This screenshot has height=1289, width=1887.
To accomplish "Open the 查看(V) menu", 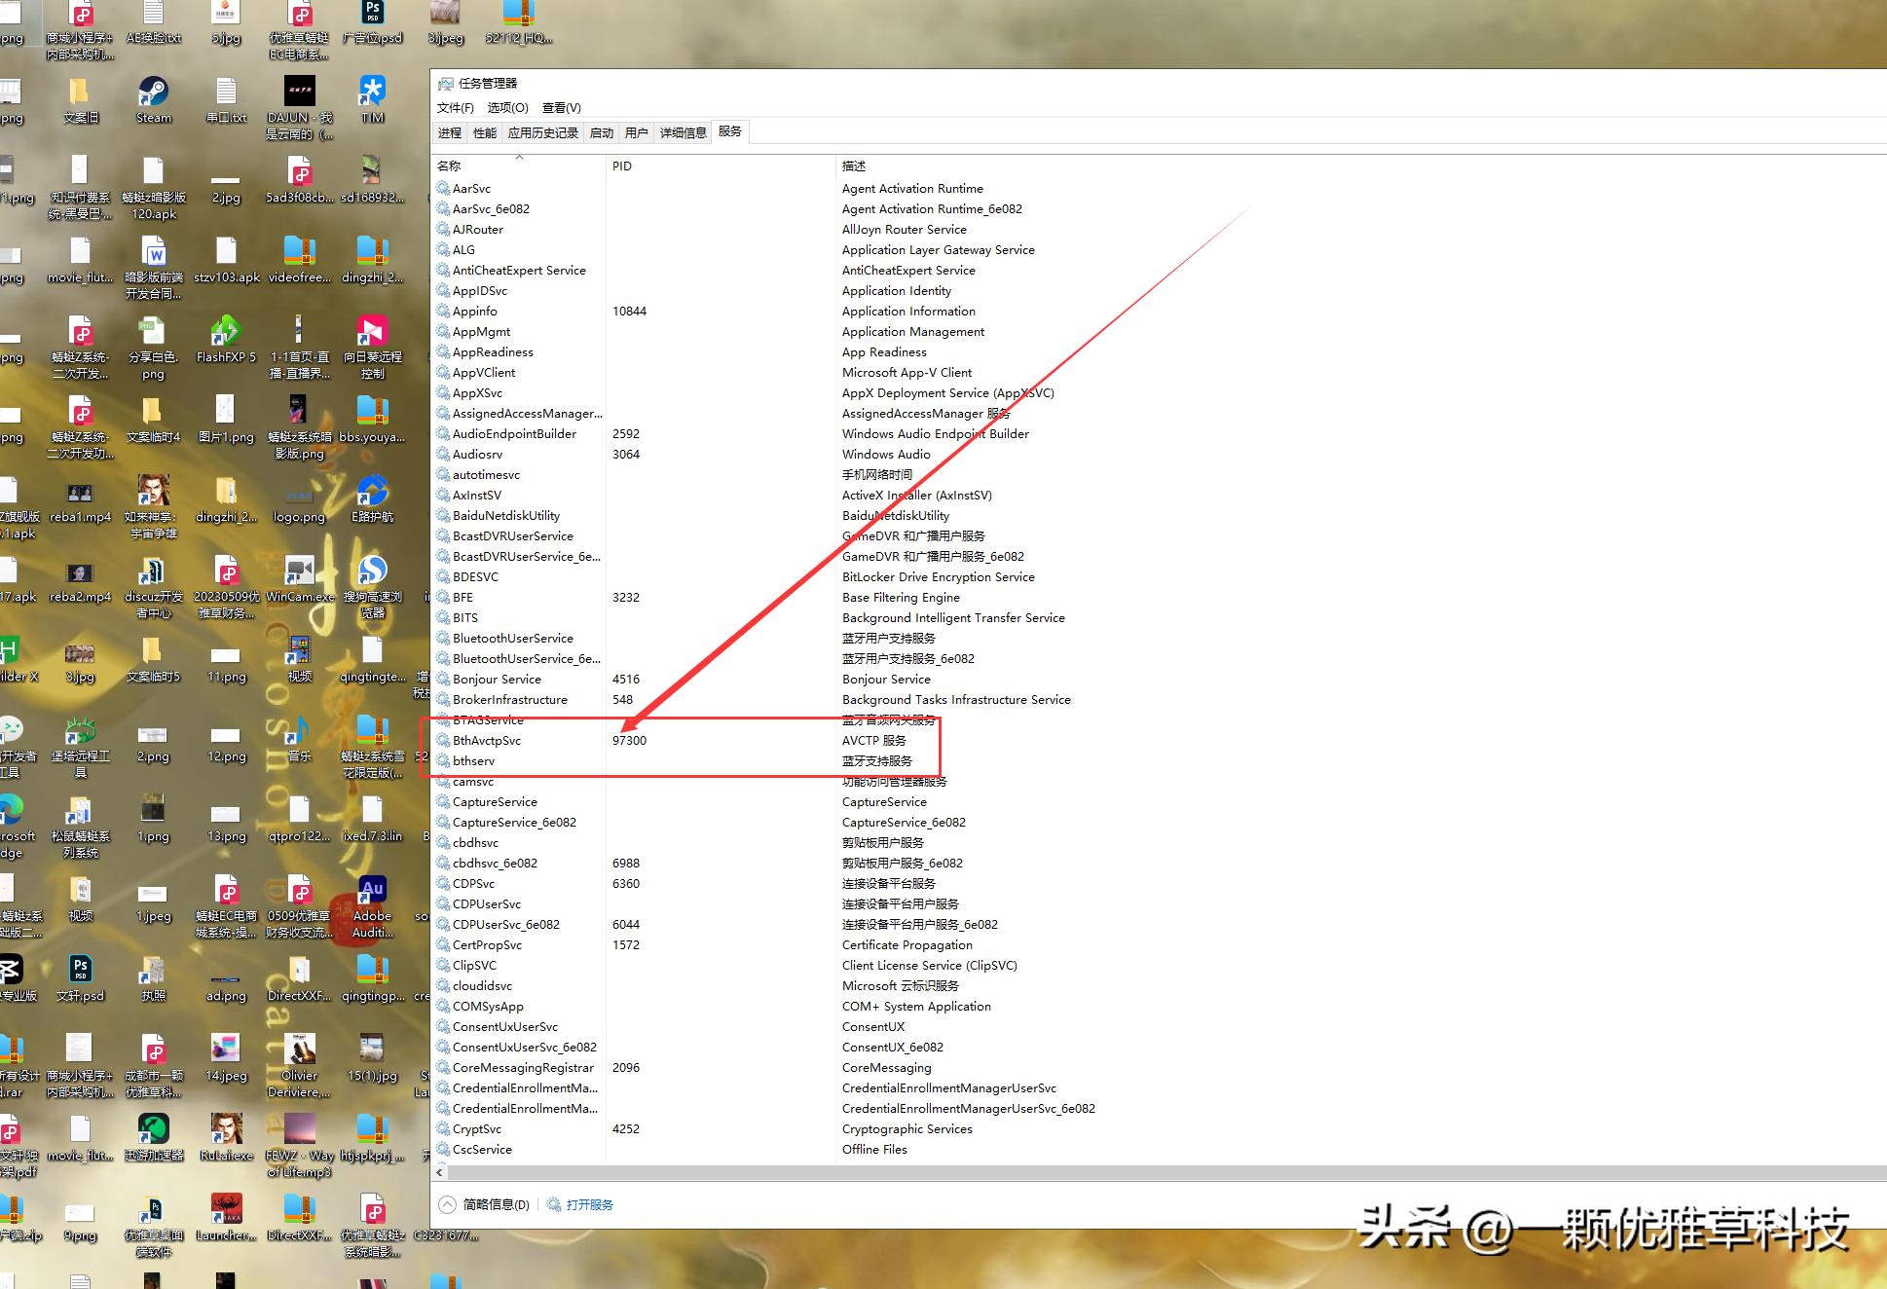I will 561,108.
